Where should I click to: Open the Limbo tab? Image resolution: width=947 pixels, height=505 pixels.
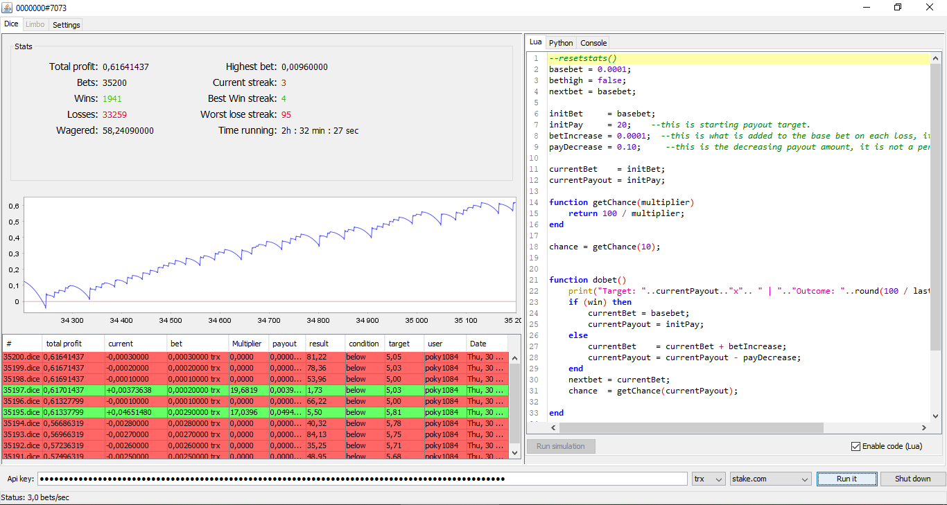tap(35, 24)
